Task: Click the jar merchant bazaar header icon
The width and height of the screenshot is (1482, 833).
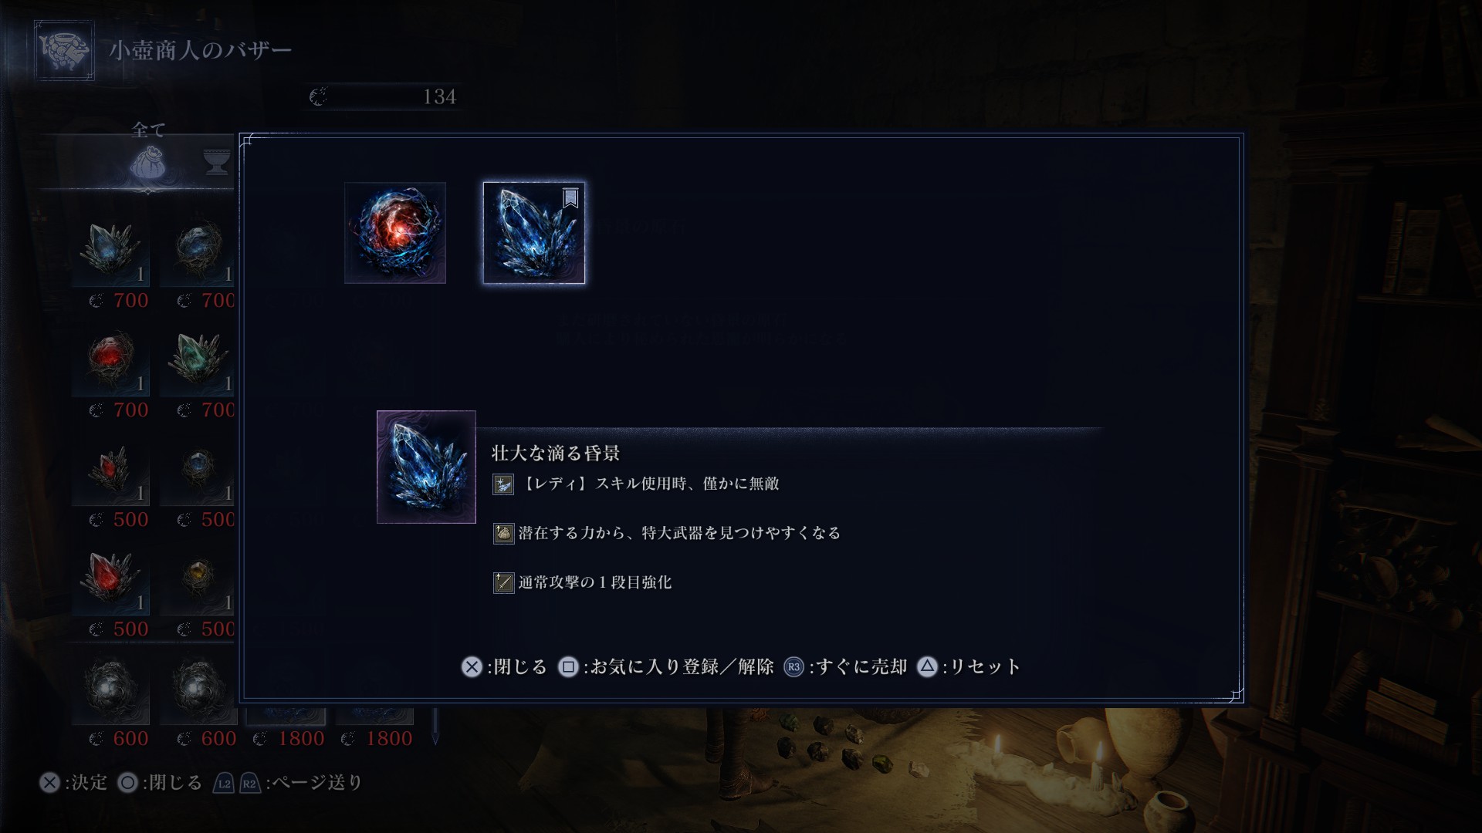Action: [x=65, y=51]
